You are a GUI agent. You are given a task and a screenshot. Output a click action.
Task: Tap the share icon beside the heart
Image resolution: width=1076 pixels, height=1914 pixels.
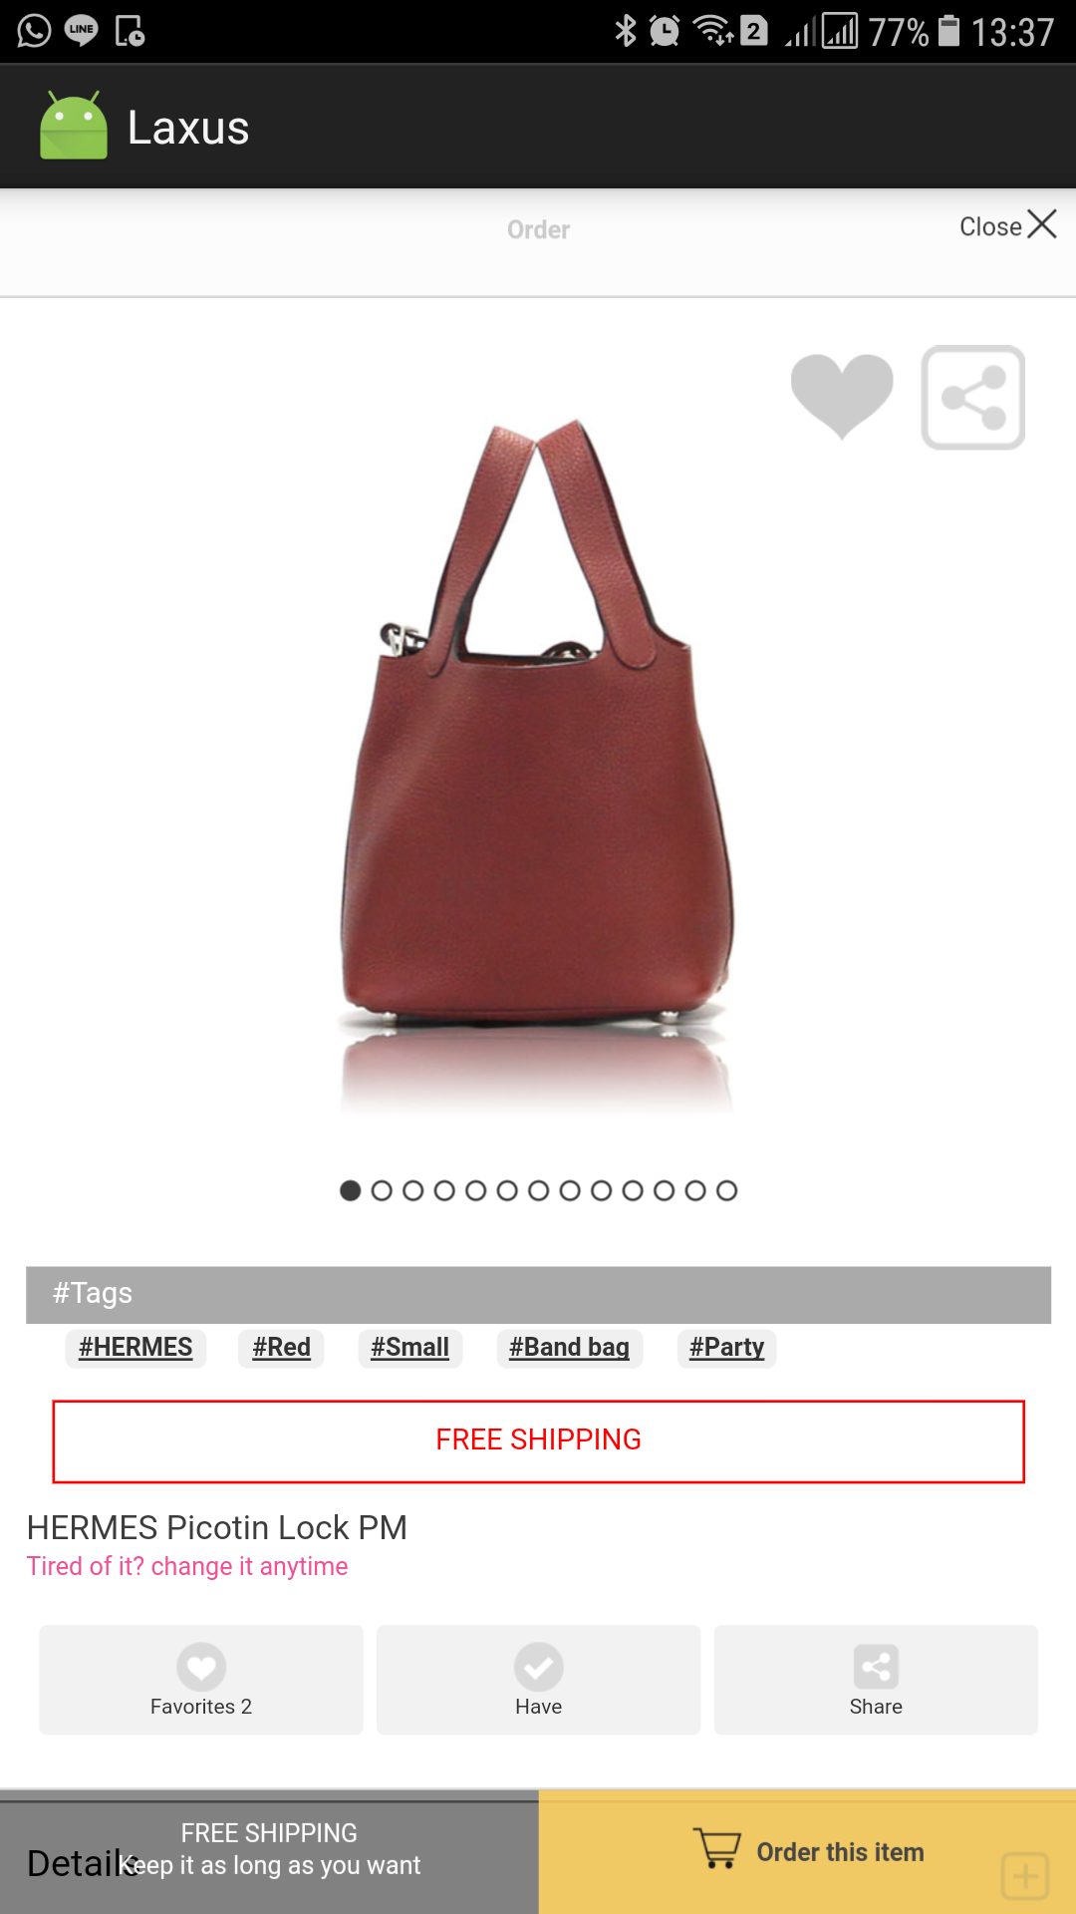click(973, 398)
